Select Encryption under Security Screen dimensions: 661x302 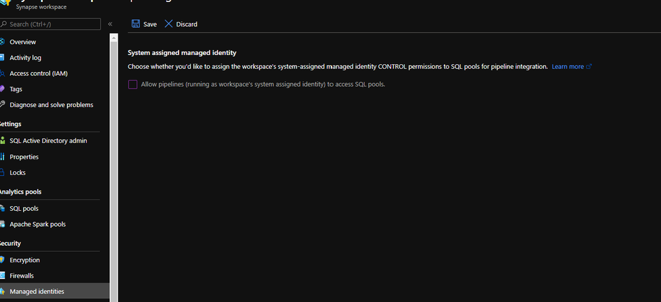(x=24, y=260)
